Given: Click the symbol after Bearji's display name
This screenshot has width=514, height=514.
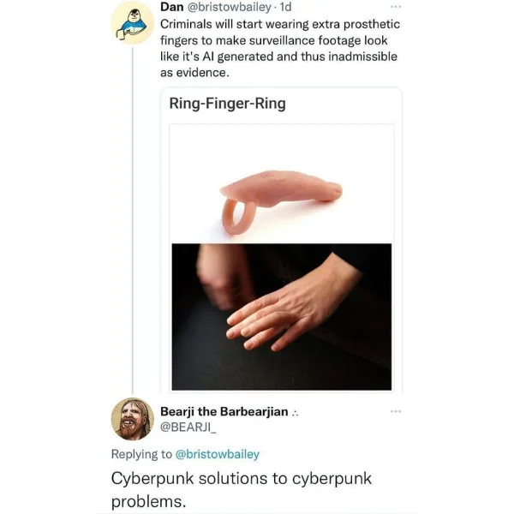Looking at the screenshot, I should 295,412.
